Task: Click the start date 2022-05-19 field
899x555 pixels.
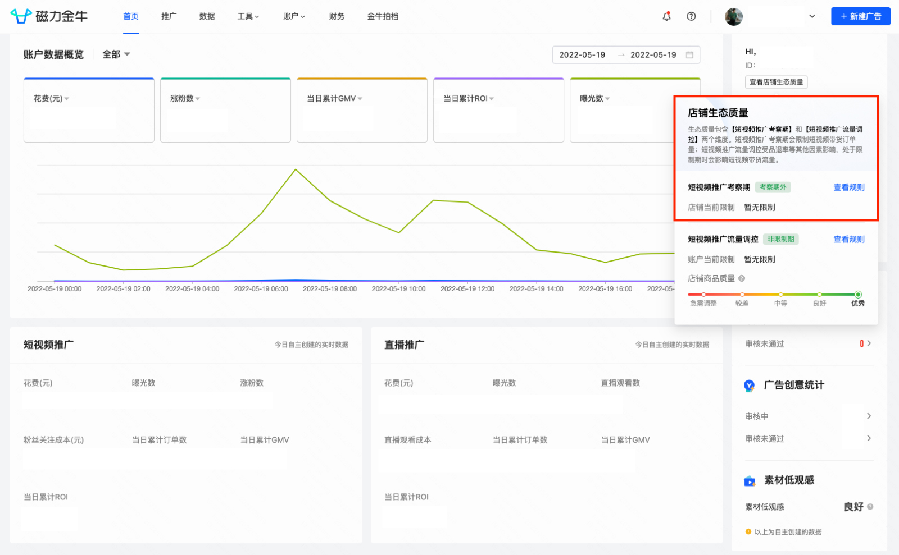Action: coord(582,55)
